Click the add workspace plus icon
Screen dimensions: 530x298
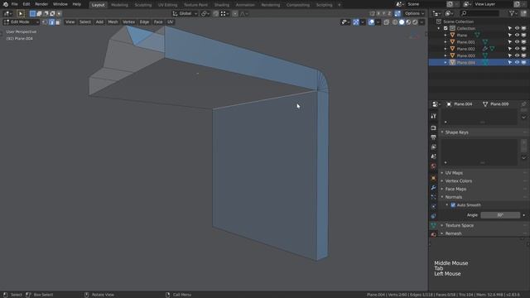340,5
